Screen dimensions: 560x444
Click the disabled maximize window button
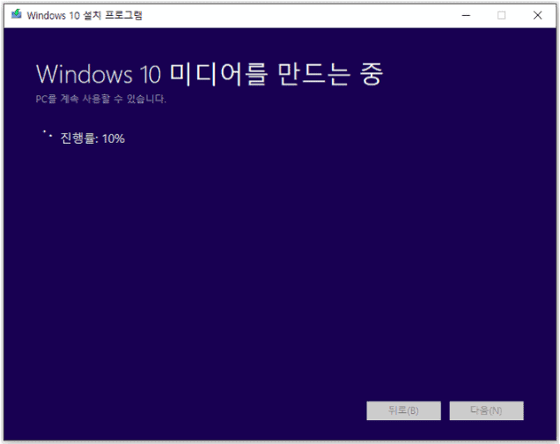(501, 15)
